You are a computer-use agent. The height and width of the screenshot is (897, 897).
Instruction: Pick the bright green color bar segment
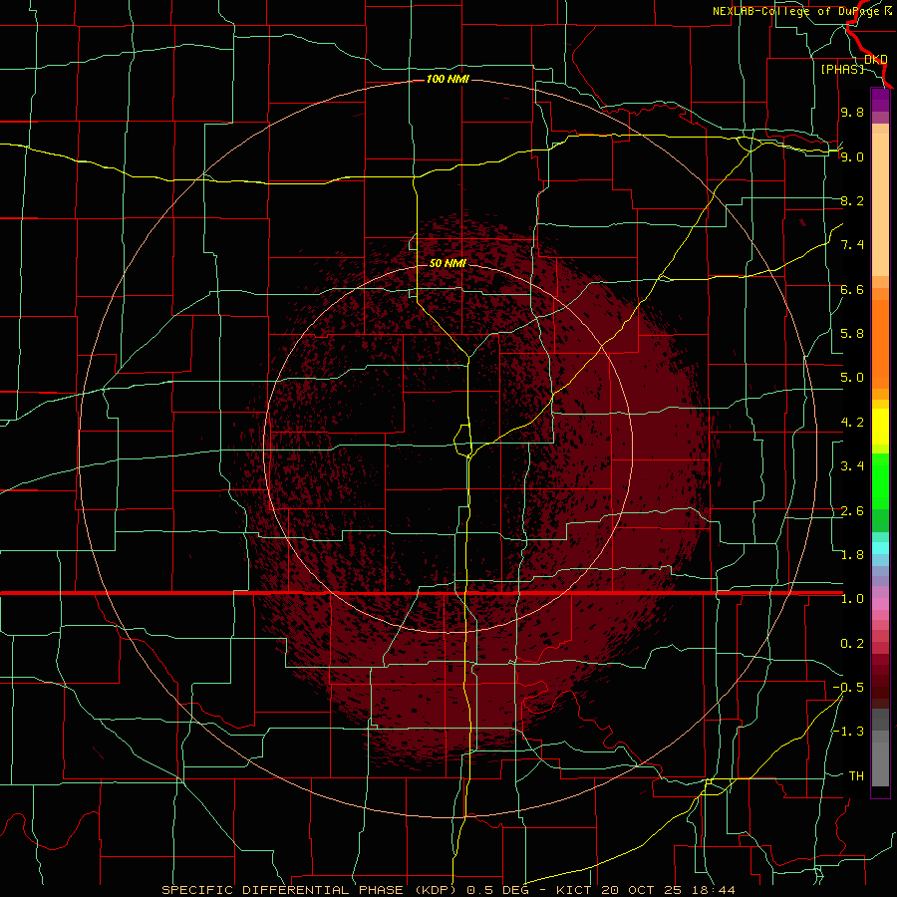point(880,480)
